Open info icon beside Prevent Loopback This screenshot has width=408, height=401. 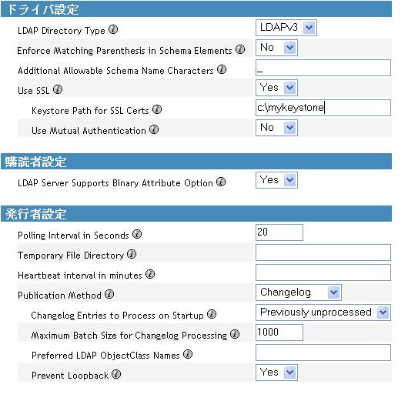116,374
